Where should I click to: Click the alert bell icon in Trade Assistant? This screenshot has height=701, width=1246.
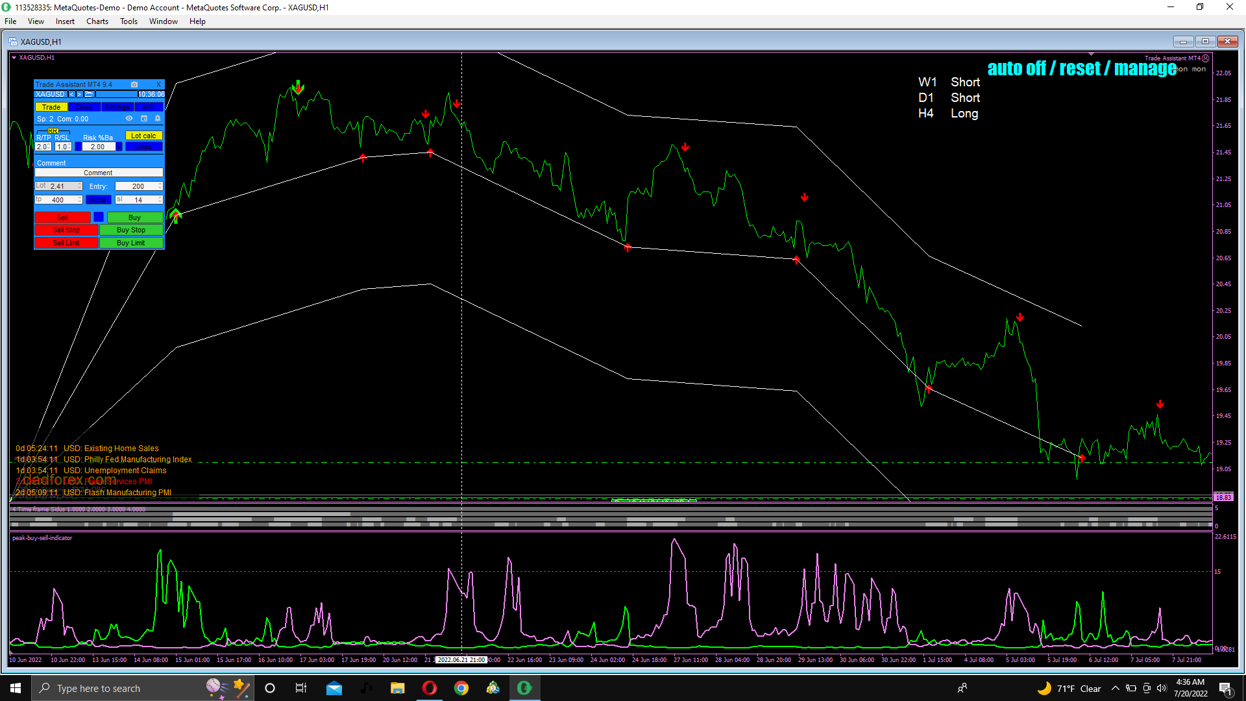tap(158, 119)
